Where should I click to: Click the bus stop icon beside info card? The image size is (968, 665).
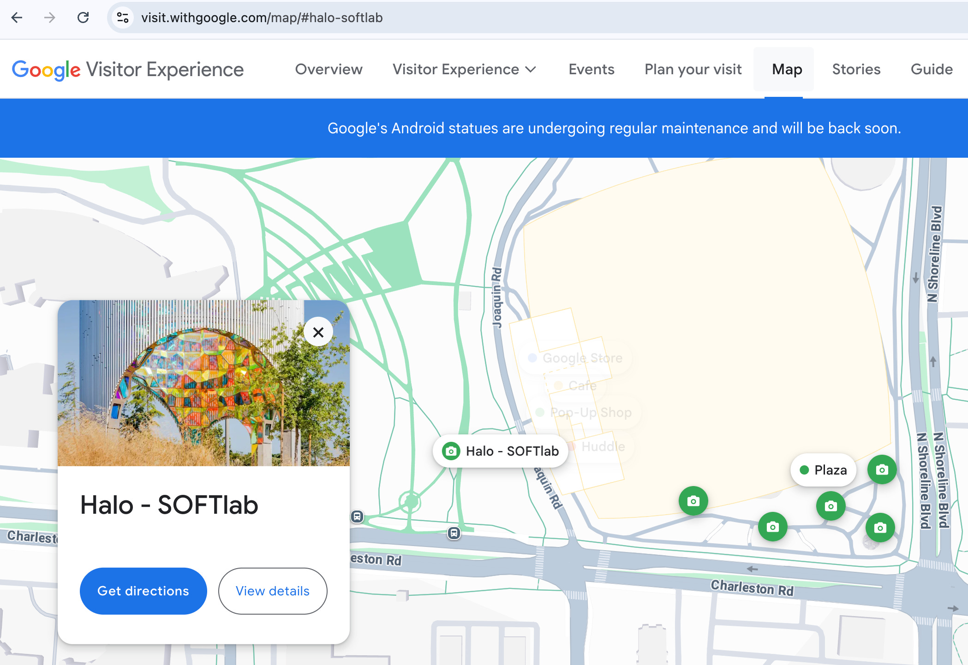357,517
